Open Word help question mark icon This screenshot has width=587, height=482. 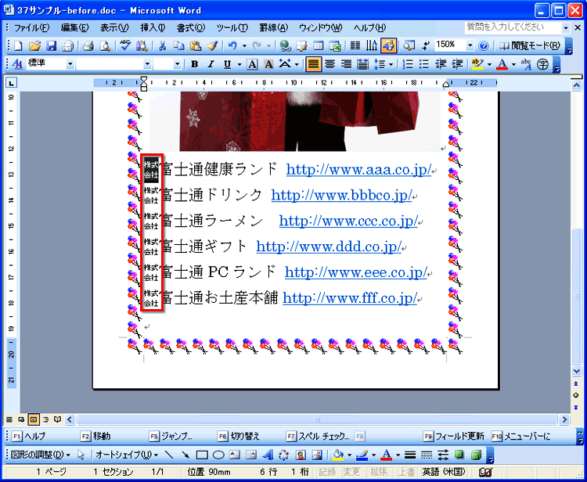pos(484,46)
